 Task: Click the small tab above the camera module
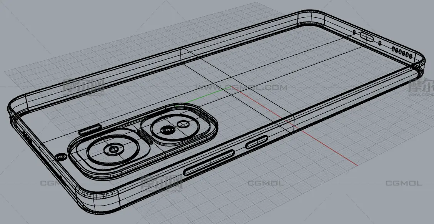click(x=89, y=130)
